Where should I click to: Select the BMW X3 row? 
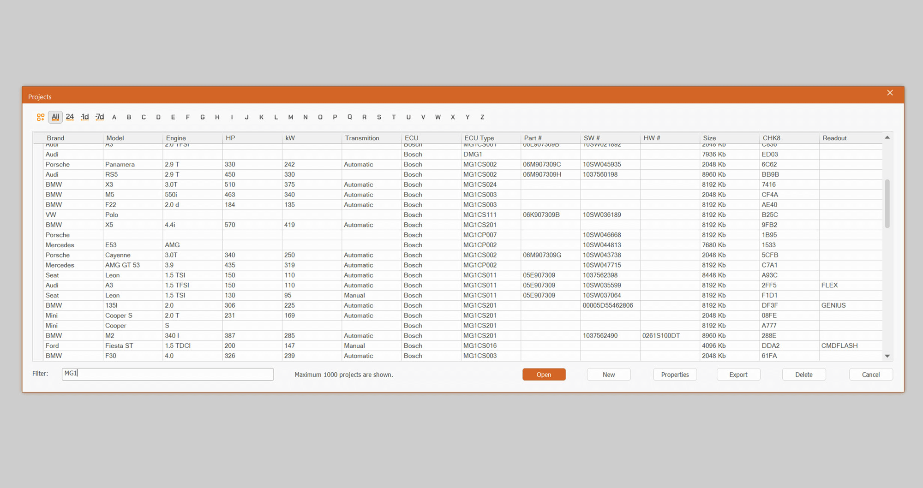[x=463, y=184]
